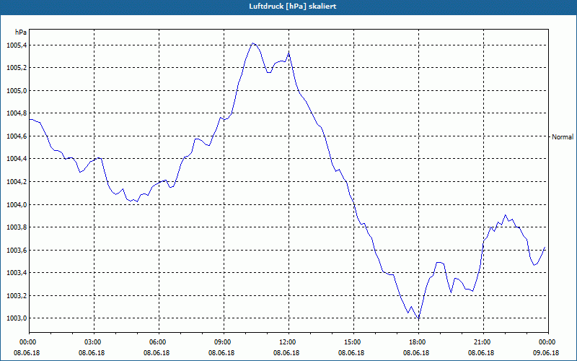577x361 pixels.
Task: Select the 1004,6 axis value
Action: [x=17, y=136]
